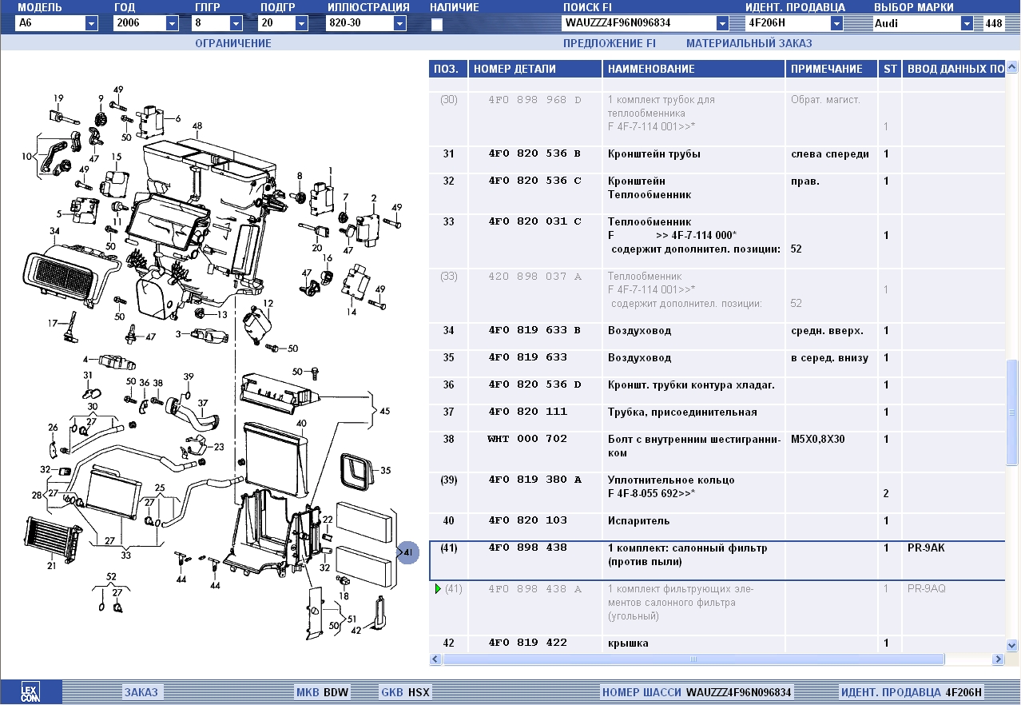Select part number 4F0 820 536 B

pyautogui.click(x=534, y=154)
